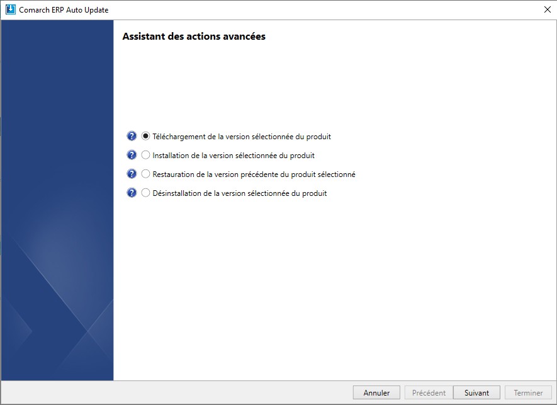Click help icon beside Installation option
This screenshot has width=557, height=405.
tap(132, 155)
